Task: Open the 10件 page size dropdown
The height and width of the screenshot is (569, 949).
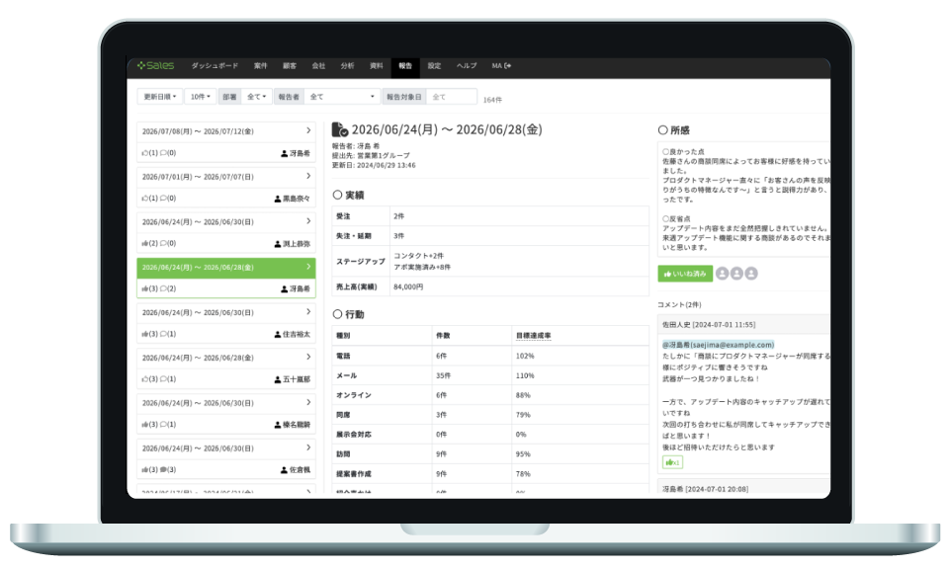Action: (x=201, y=97)
